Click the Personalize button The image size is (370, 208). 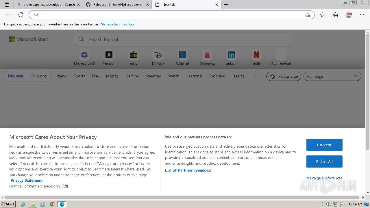(284, 76)
